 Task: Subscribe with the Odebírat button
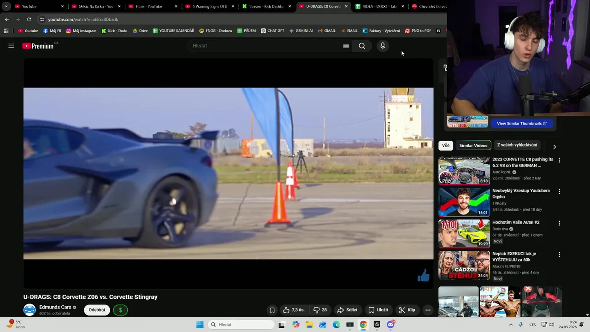coord(97,310)
